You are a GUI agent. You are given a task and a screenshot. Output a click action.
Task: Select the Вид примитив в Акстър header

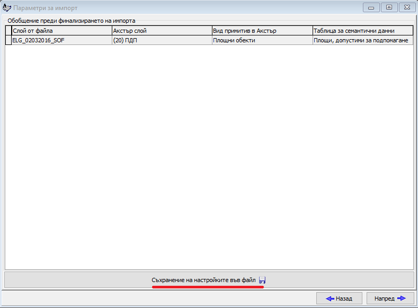point(262,31)
